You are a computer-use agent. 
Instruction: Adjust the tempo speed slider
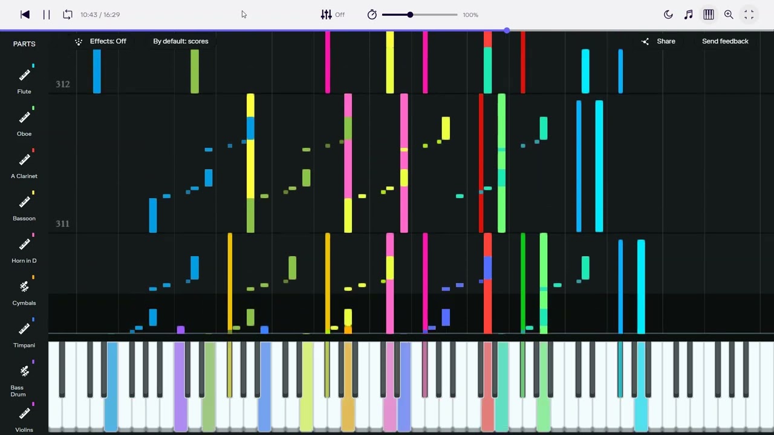(x=420, y=14)
